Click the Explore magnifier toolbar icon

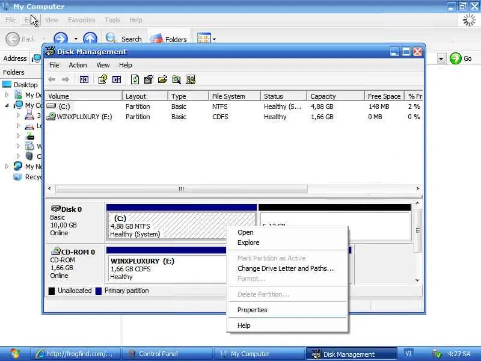[x=176, y=79]
